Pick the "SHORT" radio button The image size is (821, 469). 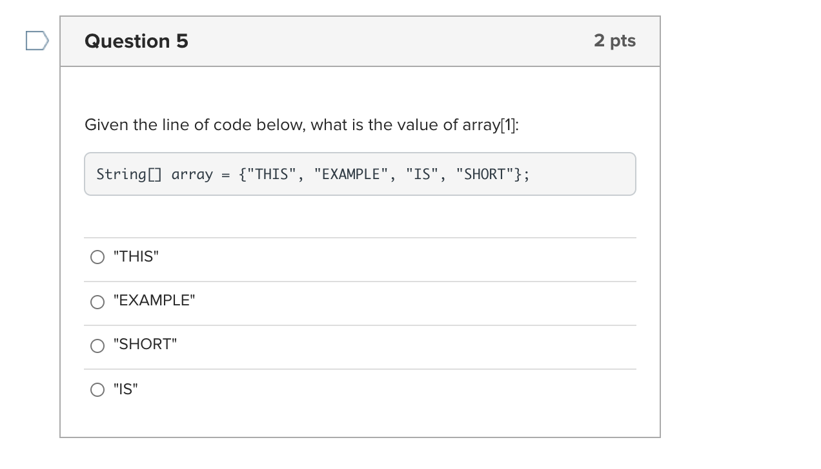(97, 345)
